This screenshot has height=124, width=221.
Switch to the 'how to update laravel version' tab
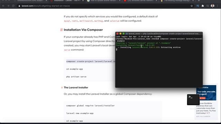tap(104, 1)
